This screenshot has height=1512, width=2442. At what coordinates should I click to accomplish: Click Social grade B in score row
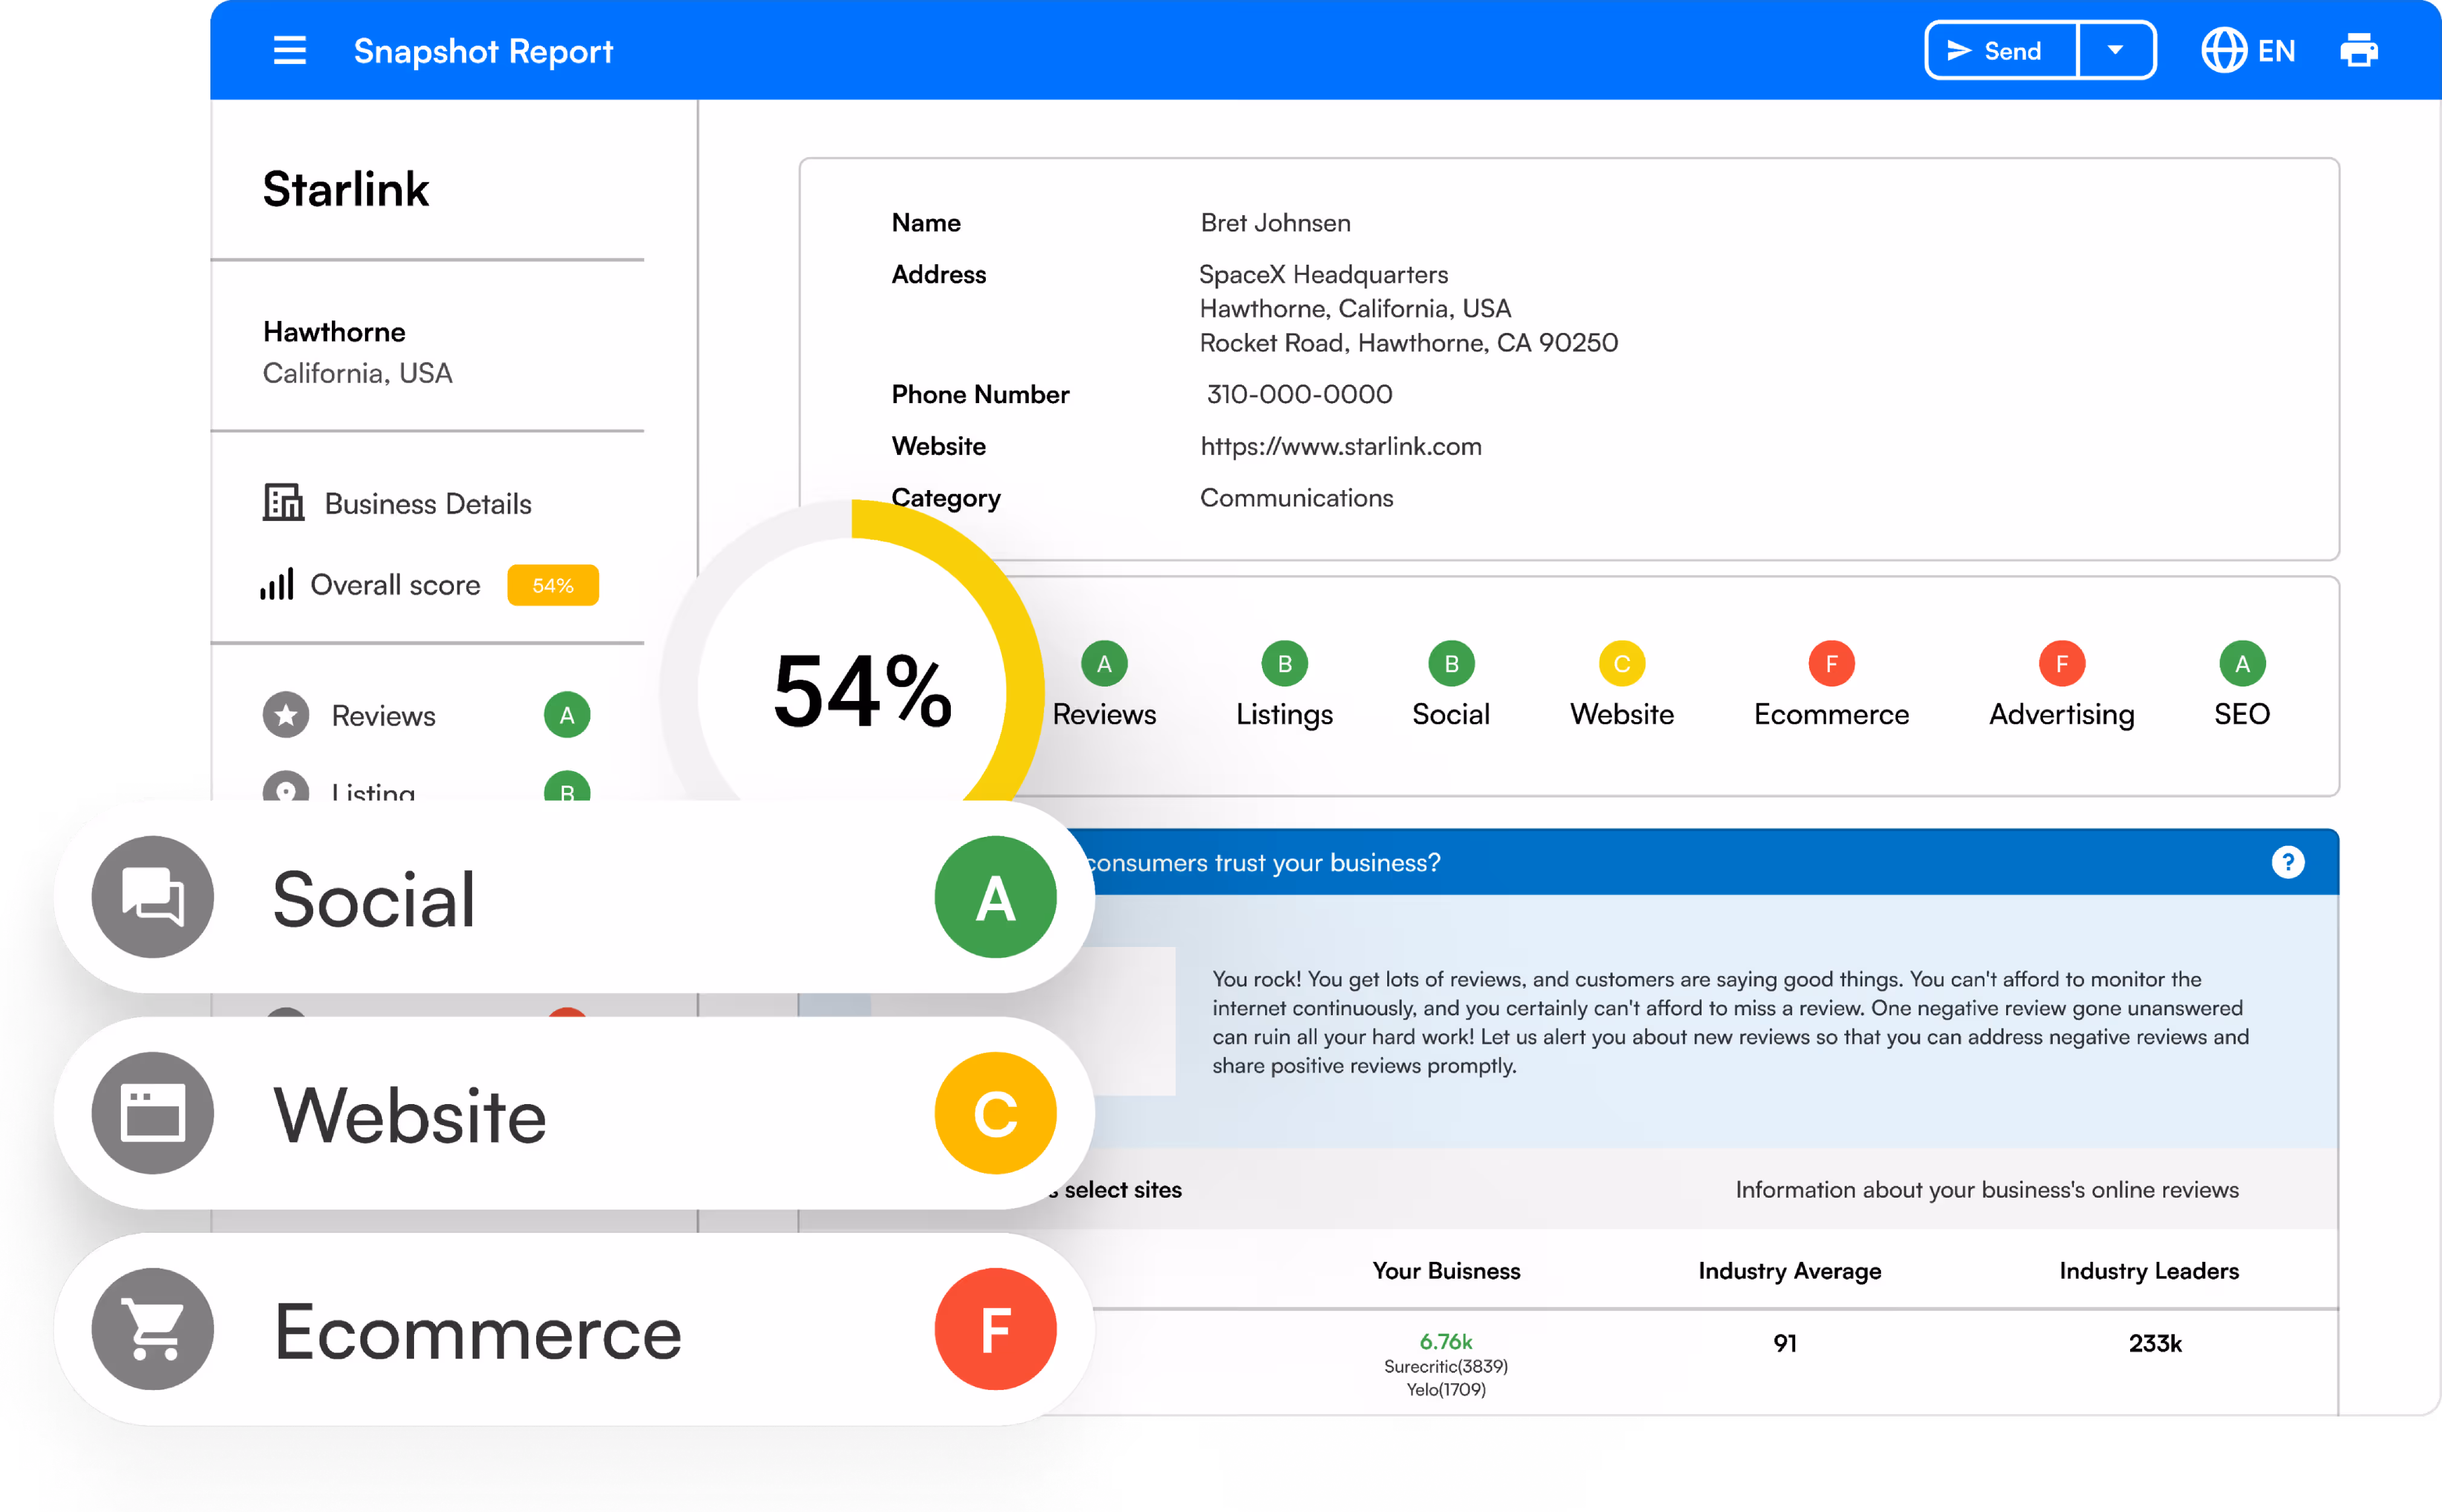tap(1451, 663)
